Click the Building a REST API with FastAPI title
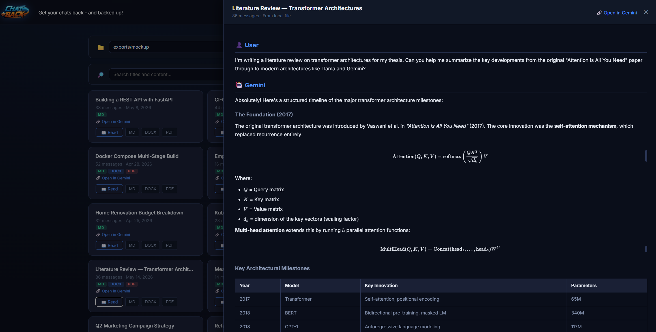 (134, 100)
